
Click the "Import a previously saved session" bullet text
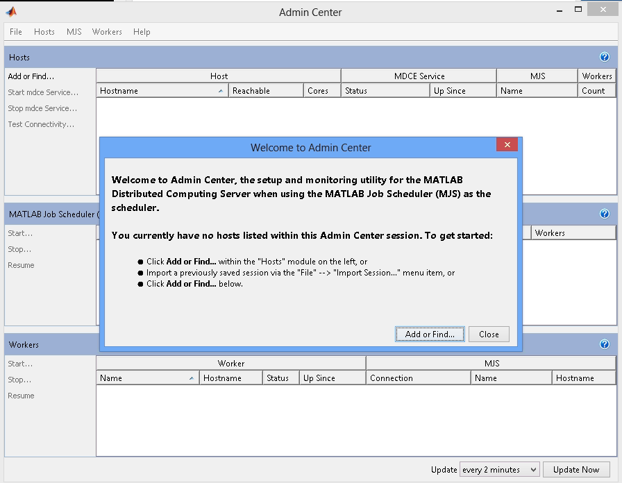(x=301, y=273)
